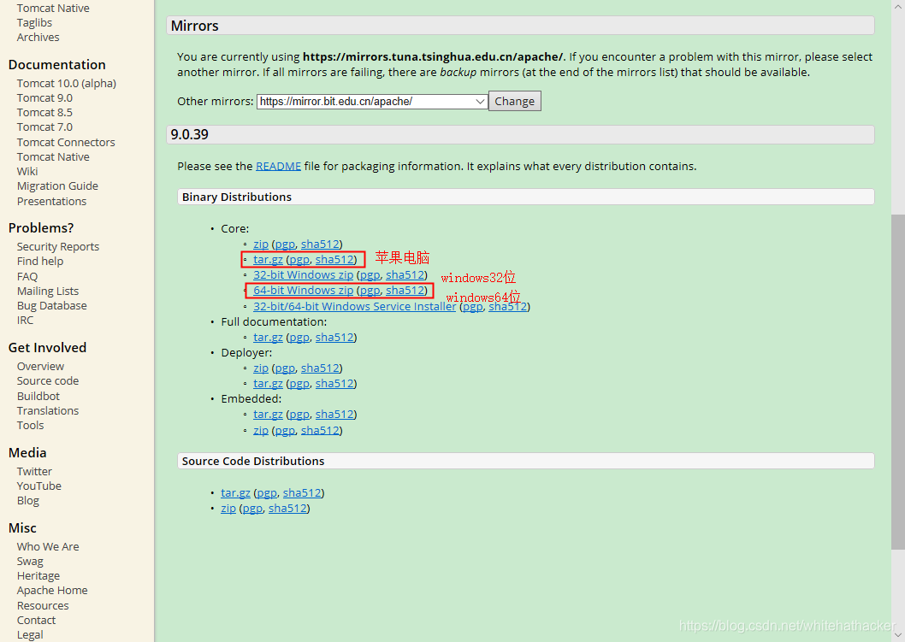Open Tomcat 7.0 documentation
The height and width of the screenshot is (642, 905).
click(x=44, y=127)
